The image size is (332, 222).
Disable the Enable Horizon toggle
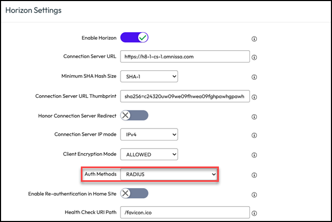point(134,38)
